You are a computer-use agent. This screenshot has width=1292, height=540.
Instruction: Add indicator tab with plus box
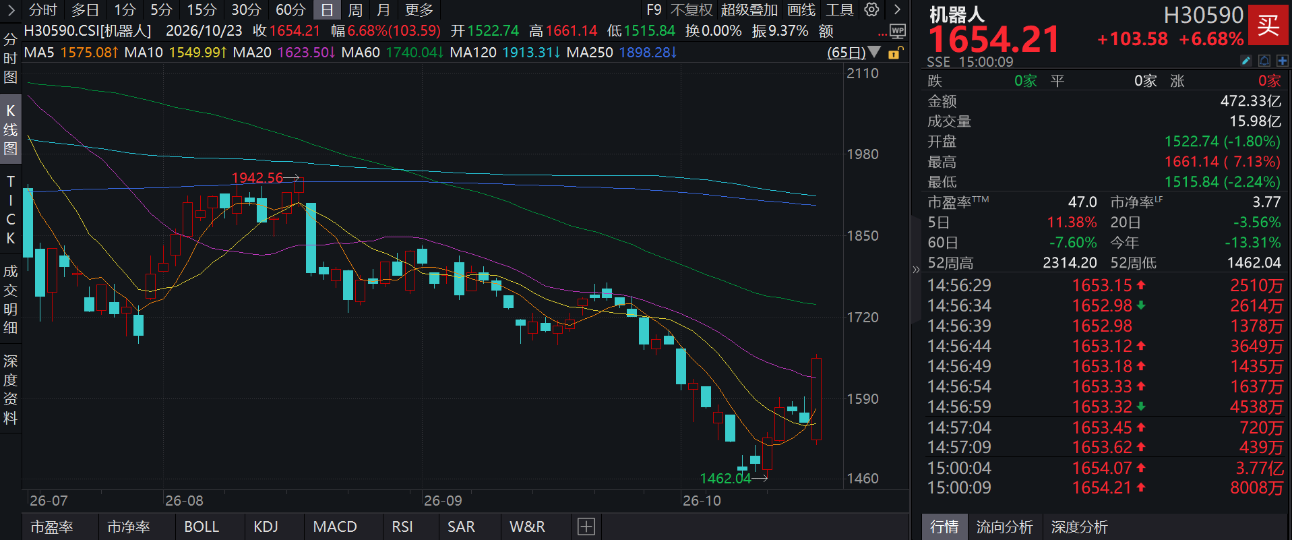tap(586, 527)
